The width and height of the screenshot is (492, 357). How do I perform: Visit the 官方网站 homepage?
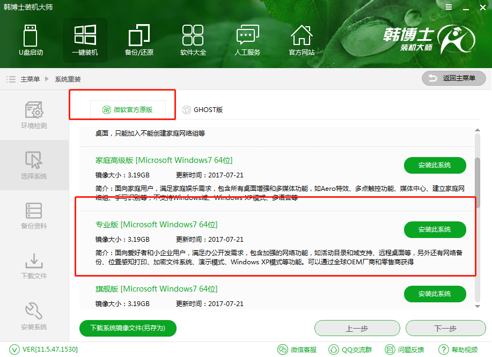[302, 40]
